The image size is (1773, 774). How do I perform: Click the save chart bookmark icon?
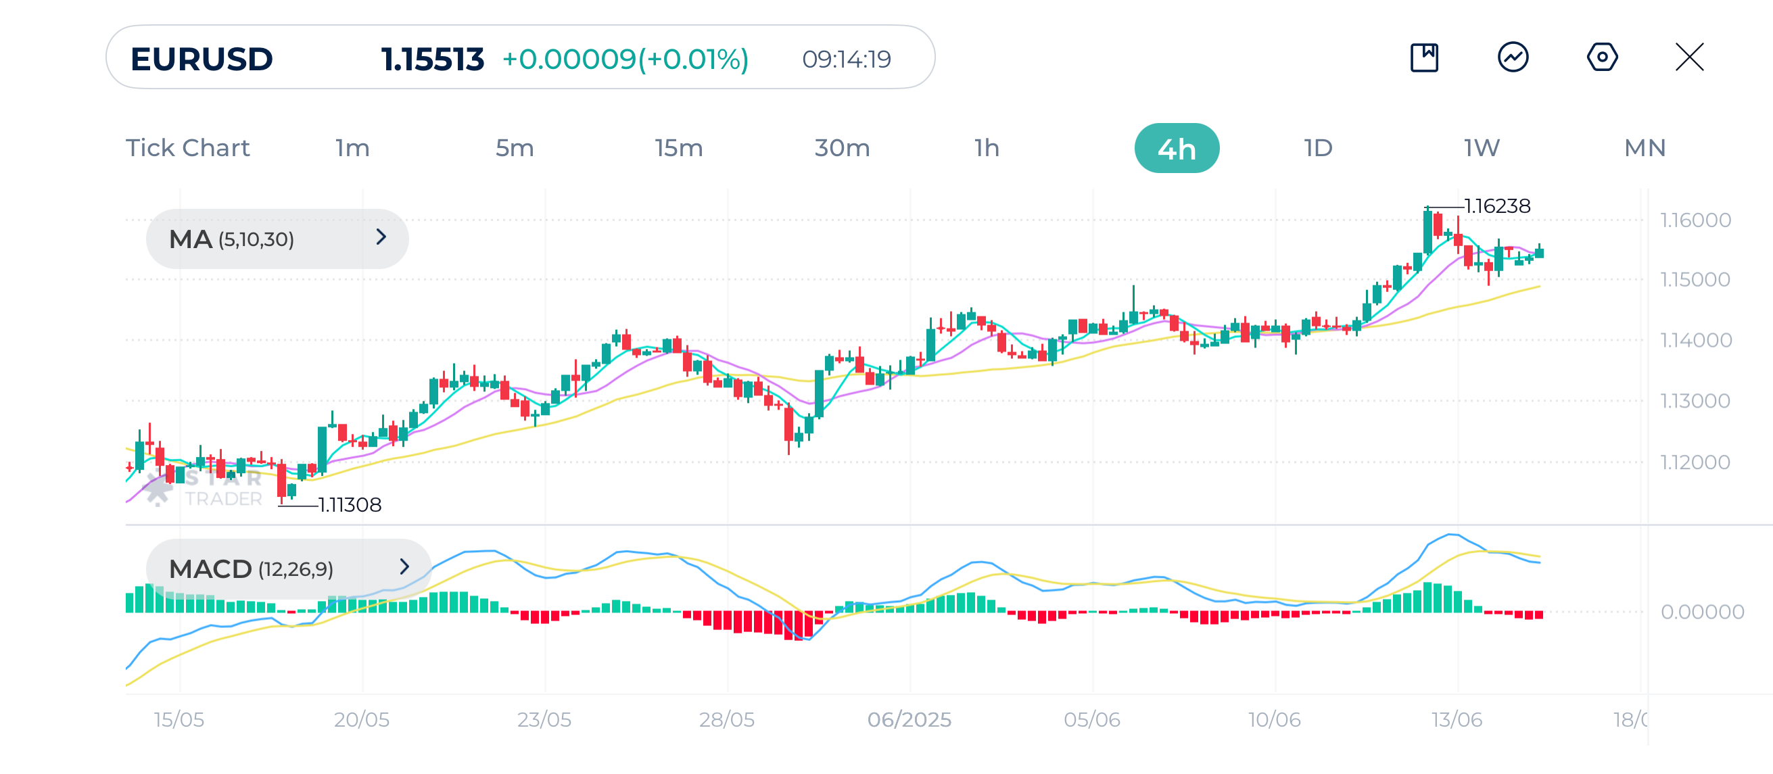1424,57
